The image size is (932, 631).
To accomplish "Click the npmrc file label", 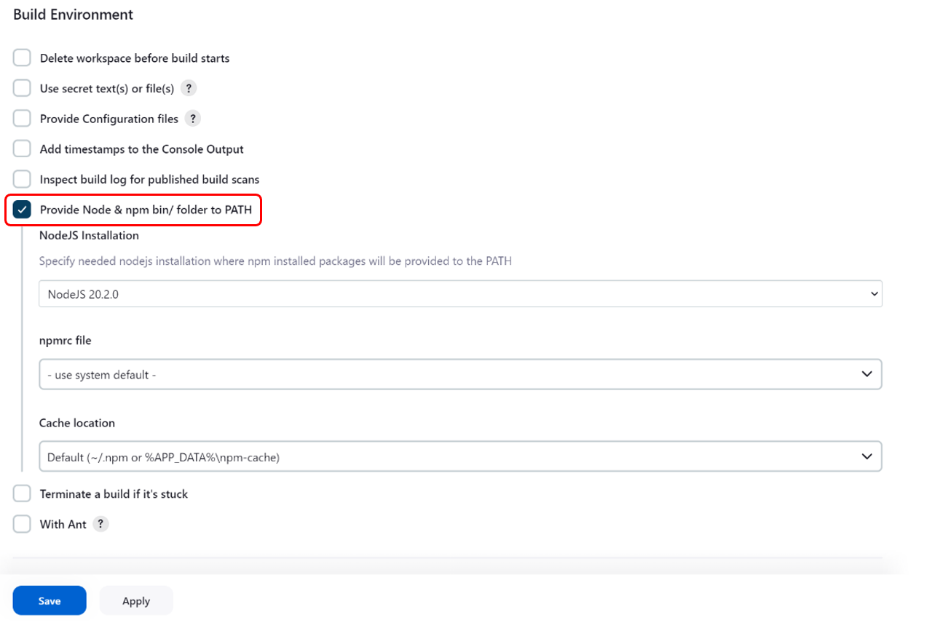I will [65, 340].
